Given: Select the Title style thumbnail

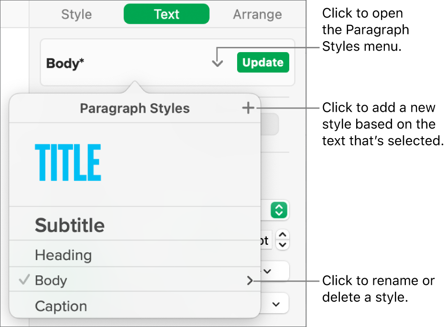Looking at the screenshot, I should tap(67, 163).
